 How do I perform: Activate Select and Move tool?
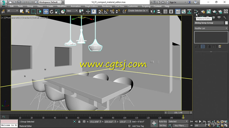click(x=46, y=11)
